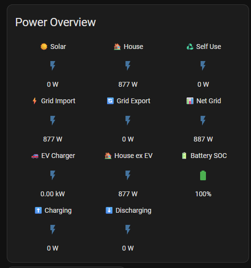Click the lightning bolt icon under Self Use
The height and width of the screenshot is (268, 251).
pyautogui.click(x=203, y=65)
